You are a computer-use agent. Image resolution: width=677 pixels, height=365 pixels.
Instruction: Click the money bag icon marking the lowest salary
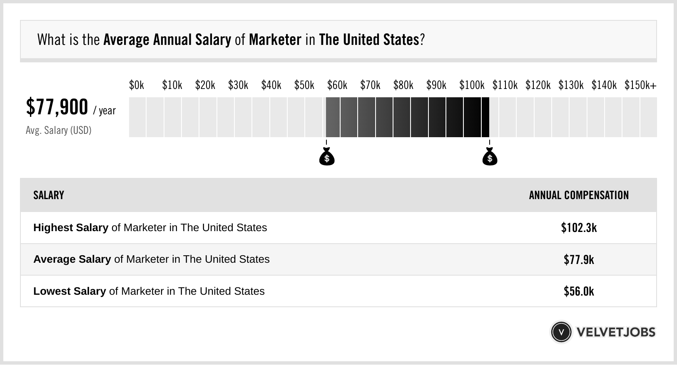pyautogui.click(x=327, y=157)
